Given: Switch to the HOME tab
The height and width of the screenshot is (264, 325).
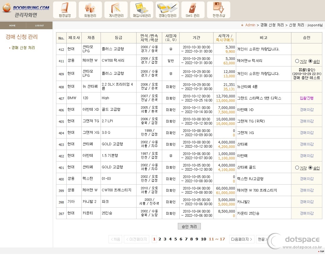Looking at the screenshot, I should tap(12, 26).
